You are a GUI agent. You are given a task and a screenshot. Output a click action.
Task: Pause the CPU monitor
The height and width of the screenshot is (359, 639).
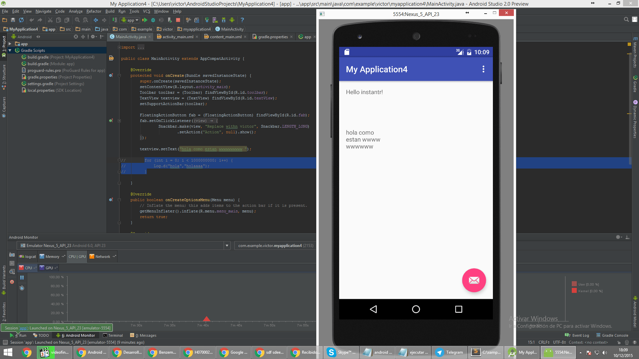coord(22,277)
